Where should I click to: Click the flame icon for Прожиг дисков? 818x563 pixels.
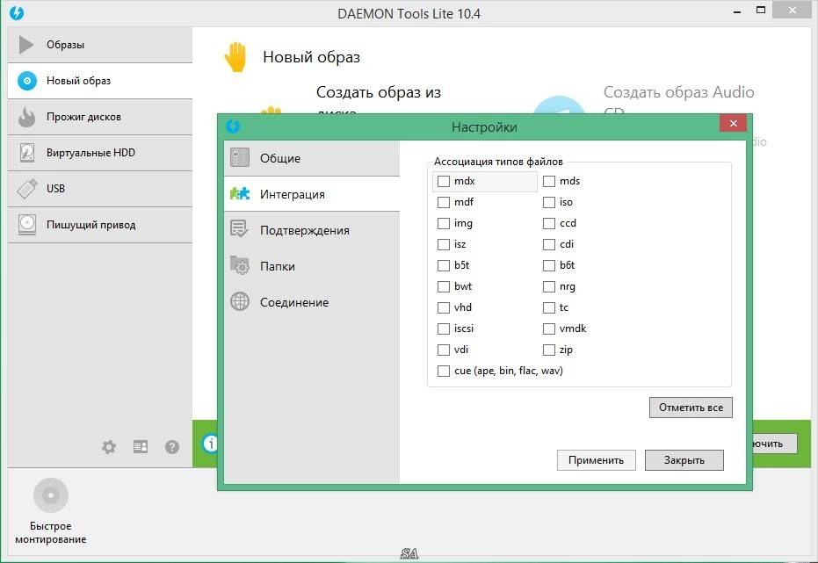pos(26,117)
